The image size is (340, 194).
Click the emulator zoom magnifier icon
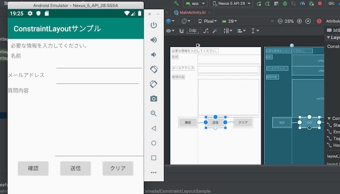coord(153,113)
